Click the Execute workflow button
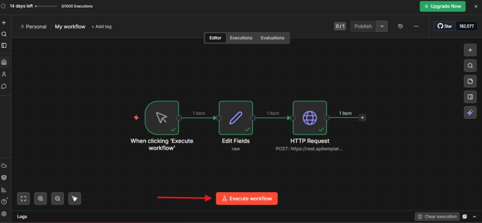Viewport: 482px width, 223px height. (x=247, y=199)
